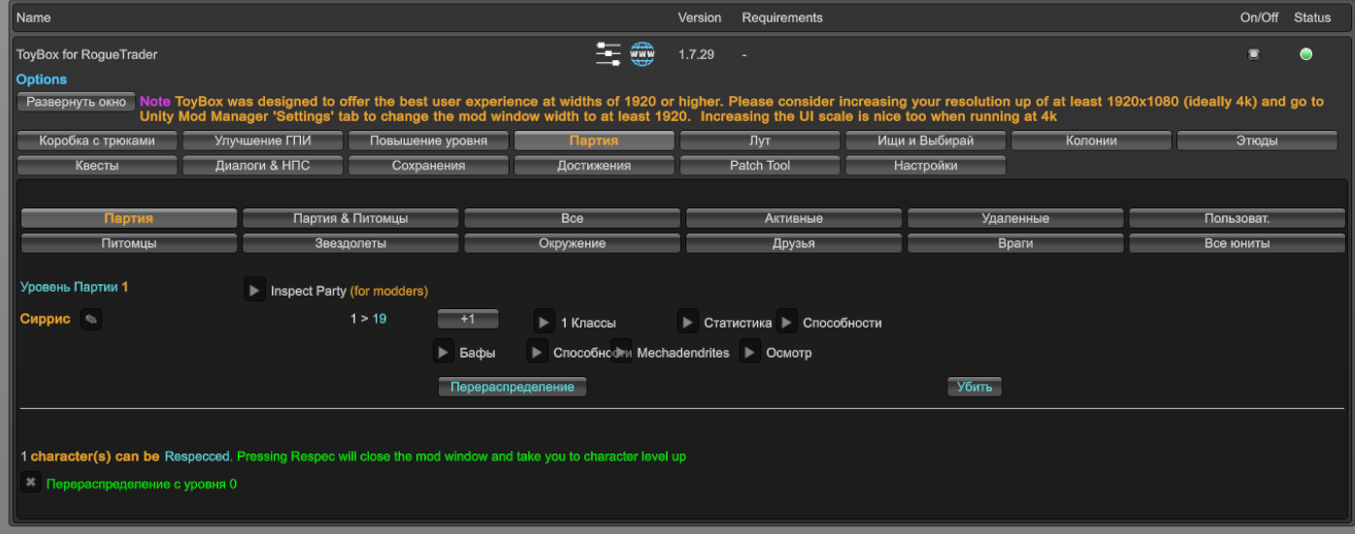Switch to Колонии tab
The width and height of the screenshot is (1355, 534).
[1091, 141]
